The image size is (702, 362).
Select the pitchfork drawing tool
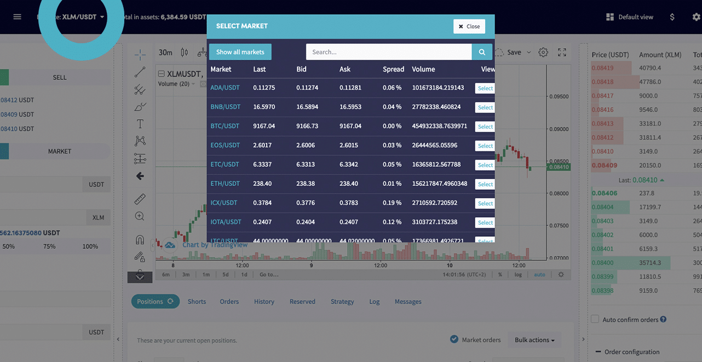point(140,89)
